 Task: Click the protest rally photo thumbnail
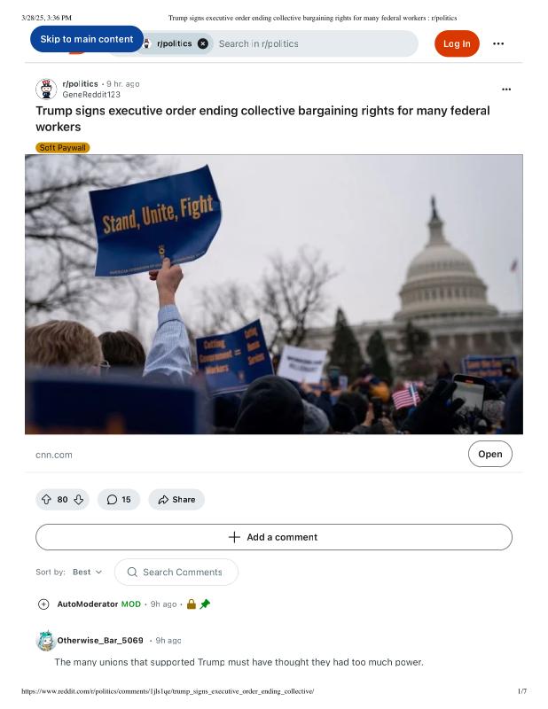pos(274,294)
